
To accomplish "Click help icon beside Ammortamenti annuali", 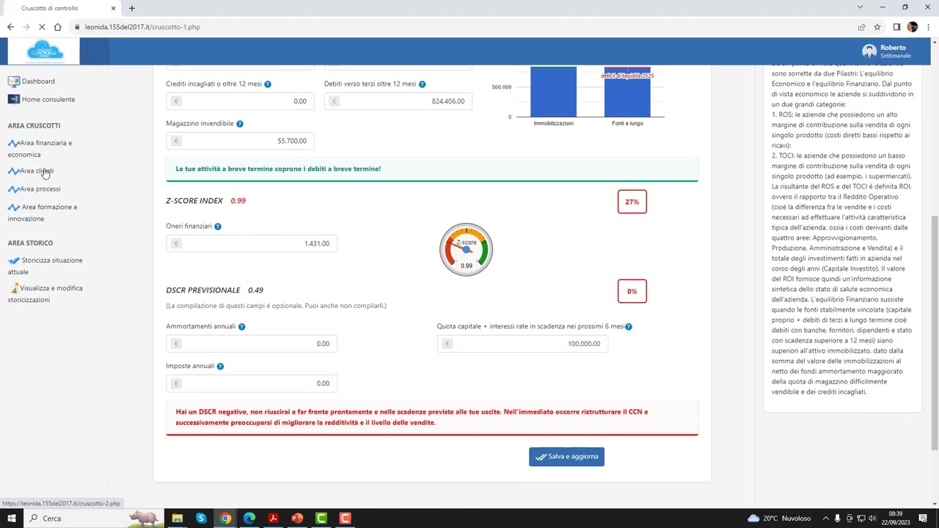I will [x=242, y=327].
